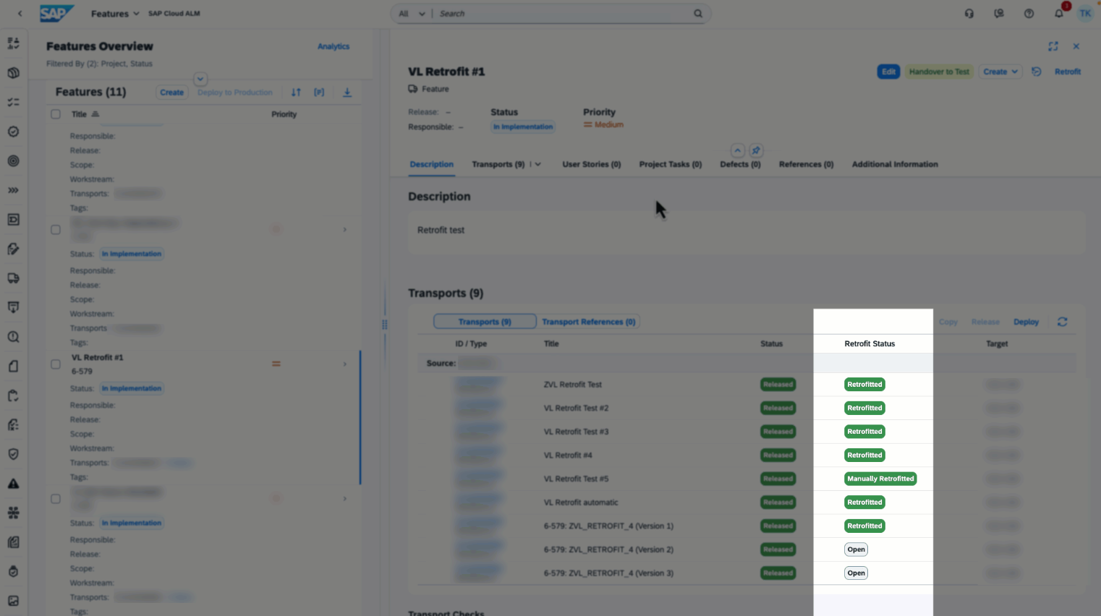Viewport: 1101px width, 616px height.
Task: Open the All search scope dropdown
Action: pyautogui.click(x=412, y=14)
